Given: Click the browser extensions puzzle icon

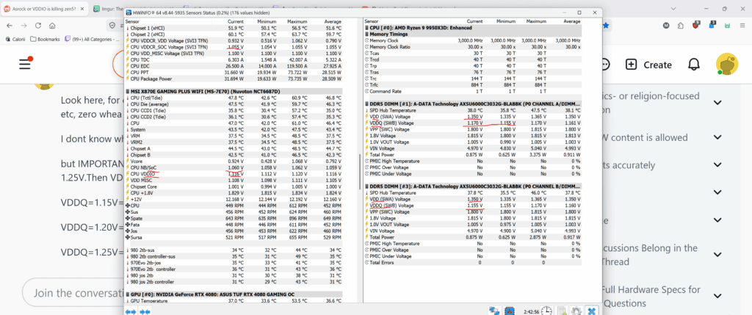Looking at the screenshot, I should pyautogui.click(x=681, y=26).
